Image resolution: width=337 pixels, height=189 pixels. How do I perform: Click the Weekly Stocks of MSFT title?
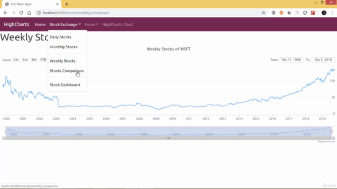168,49
